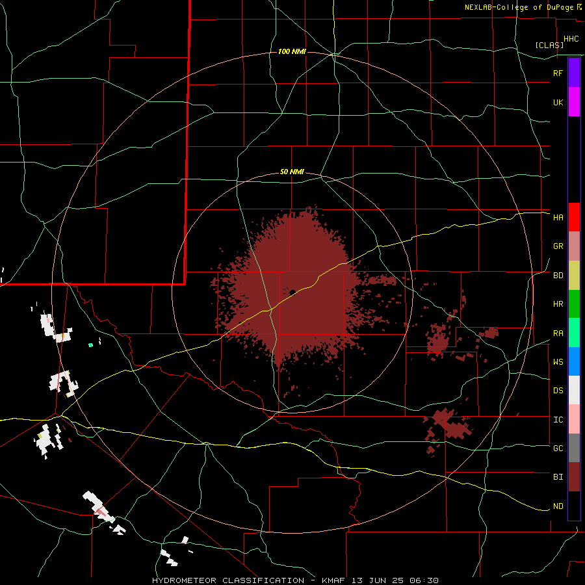This screenshot has height=585, width=585.
Task: Click the RF legend label
Action: pos(558,73)
